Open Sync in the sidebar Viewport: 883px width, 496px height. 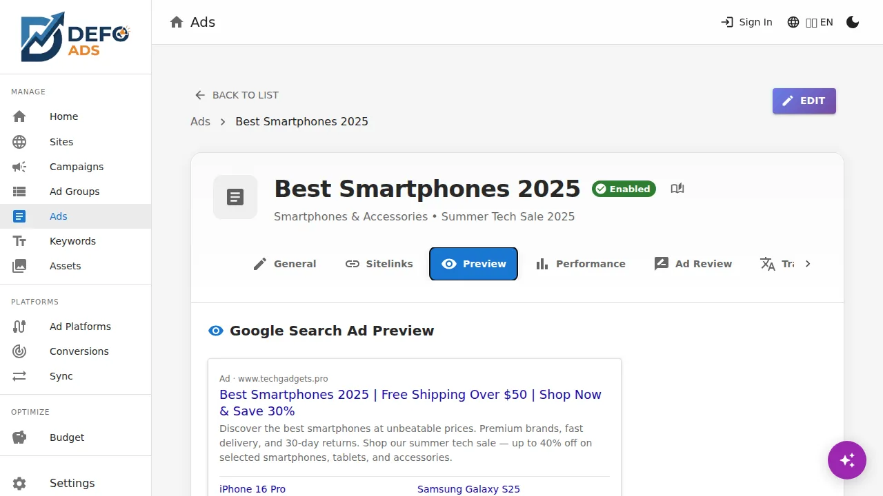pos(75,376)
